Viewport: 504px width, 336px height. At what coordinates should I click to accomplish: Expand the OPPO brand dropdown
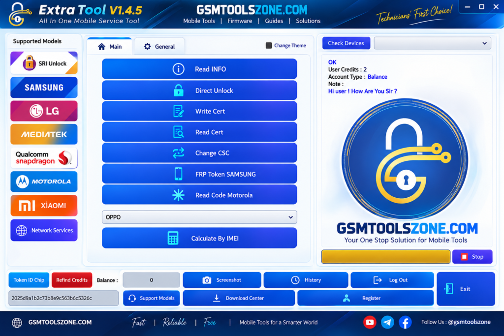[x=199, y=217]
